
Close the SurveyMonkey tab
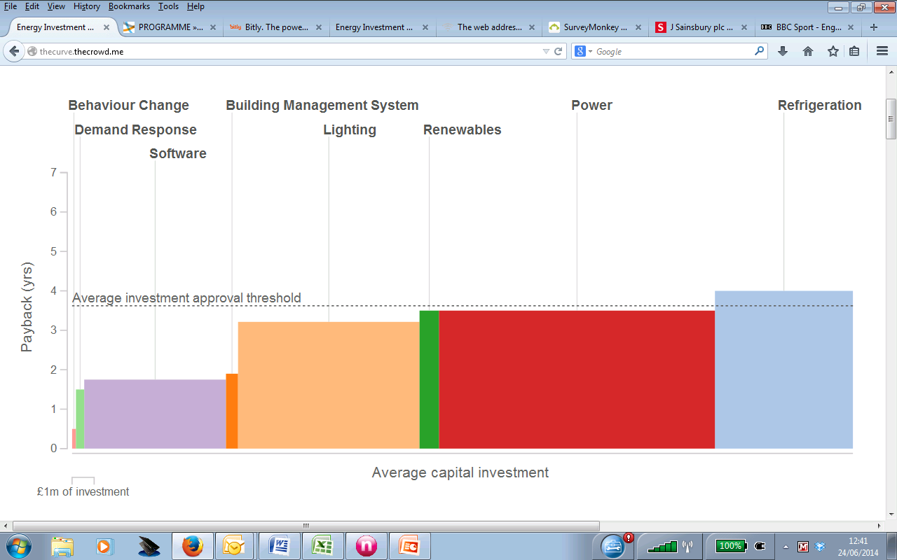pos(638,27)
